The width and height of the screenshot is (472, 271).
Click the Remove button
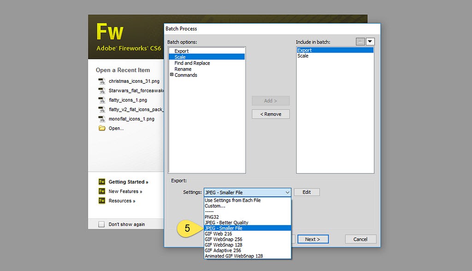click(271, 114)
